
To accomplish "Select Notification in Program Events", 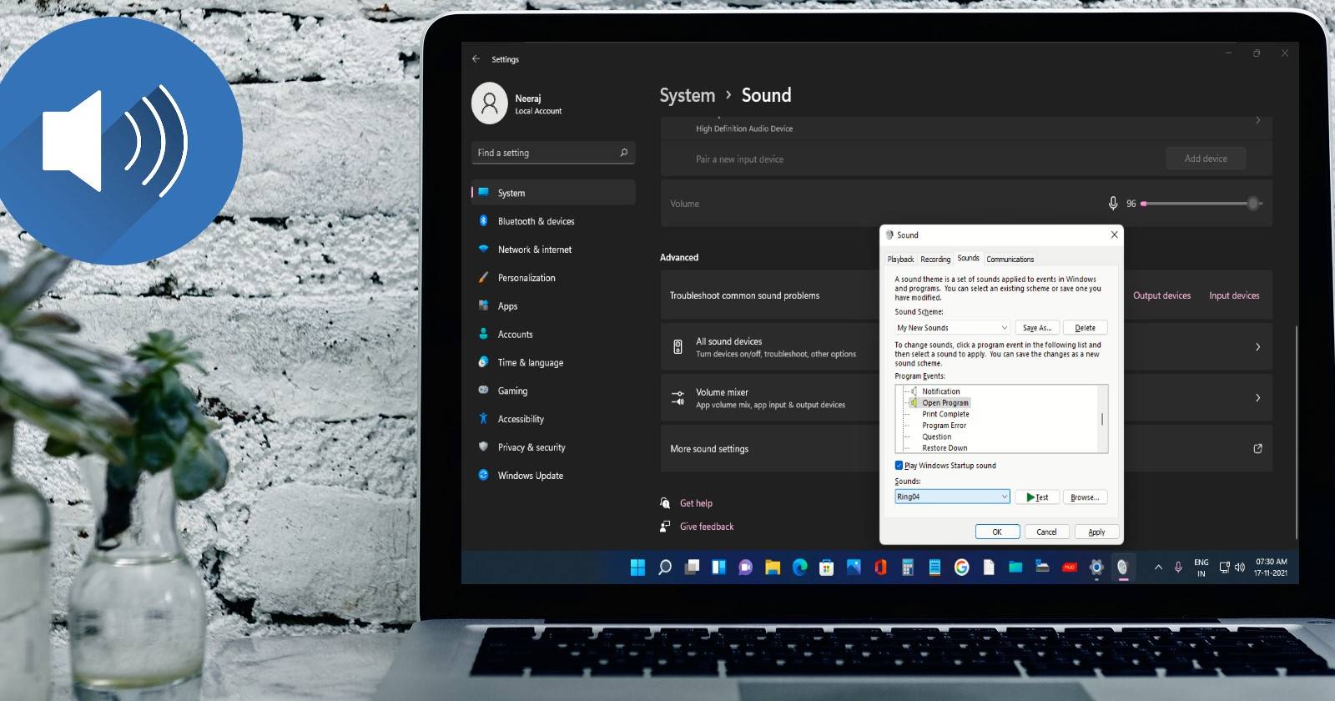I will (x=940, y=391).
